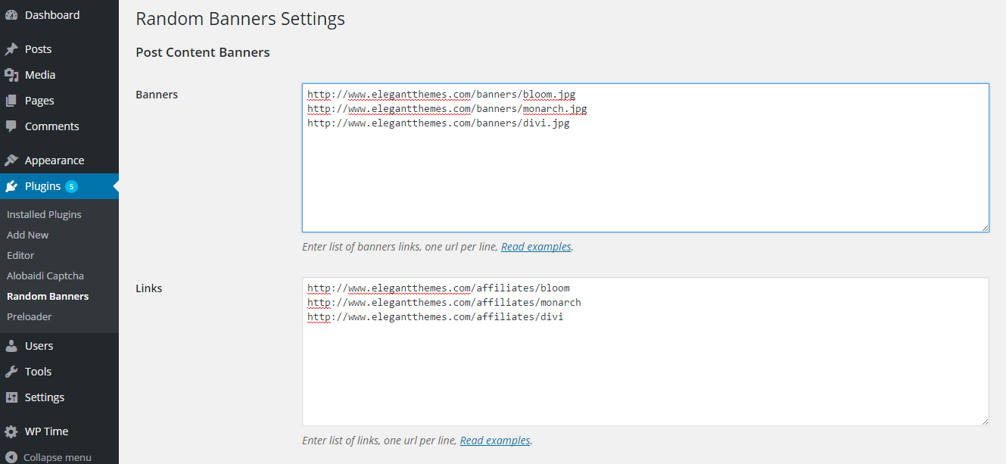Click the affiliates/divi link URL line
Screen dimensions: 1006x464
tap(435, 317)
